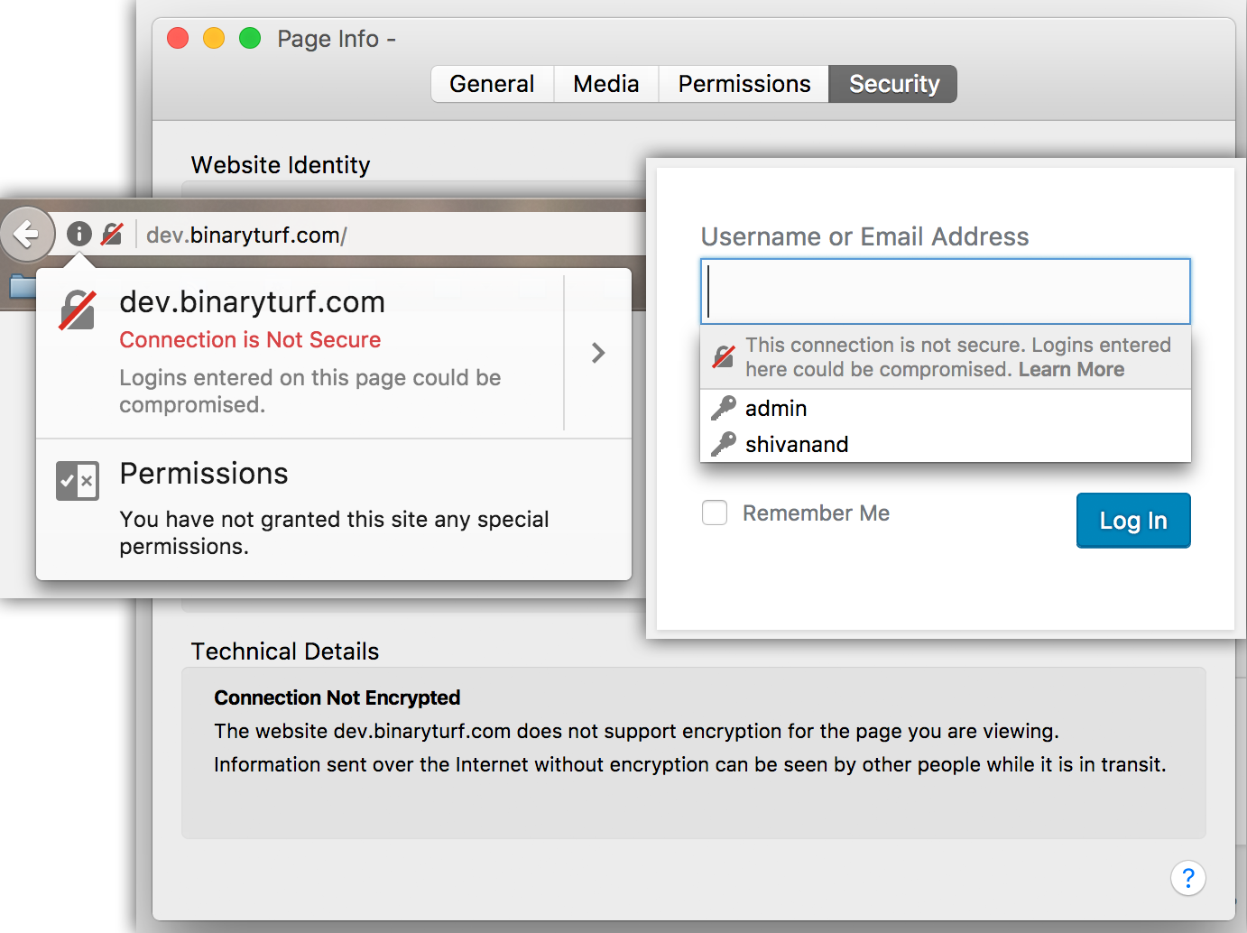This screenshot has height=933, width=1247.
Task: Expand connection details with the right chevron
Action: click(x=597, y=353)
